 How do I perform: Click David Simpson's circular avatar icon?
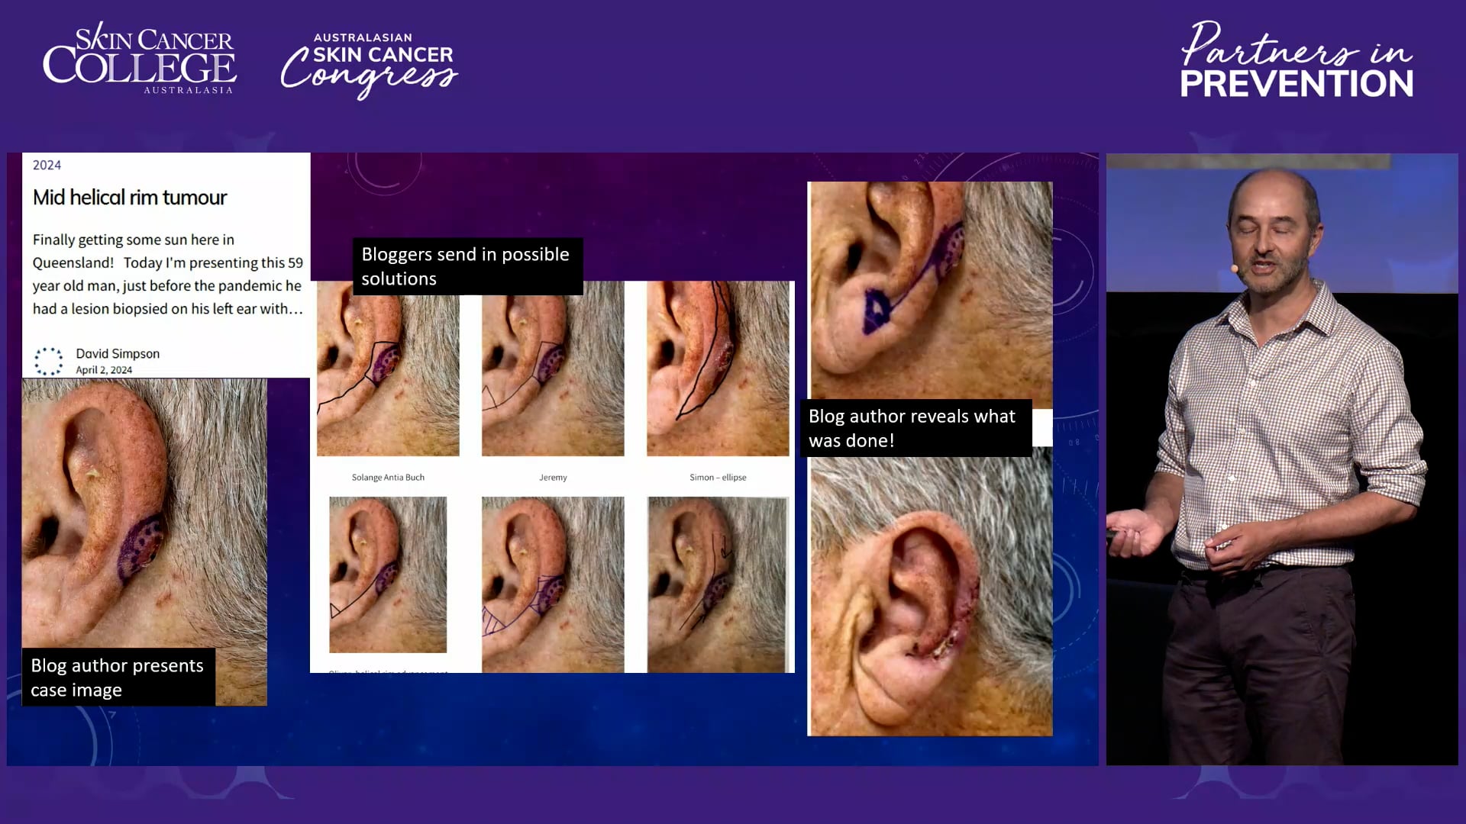49,360
